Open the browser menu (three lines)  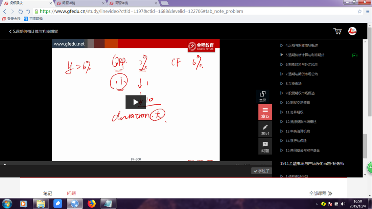coord(368,11)
